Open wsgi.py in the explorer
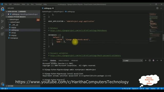This screenshot has width=164, height=92. (x=23, y=35)
